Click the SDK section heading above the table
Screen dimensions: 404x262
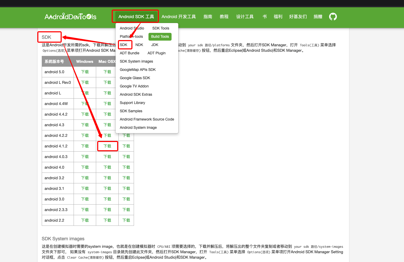tap(47, 37)
